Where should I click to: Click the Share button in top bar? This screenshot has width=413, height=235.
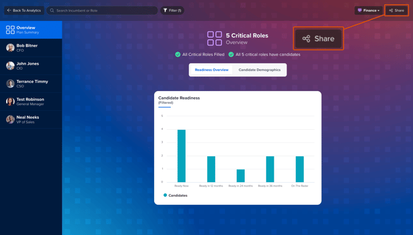[396, 10]
